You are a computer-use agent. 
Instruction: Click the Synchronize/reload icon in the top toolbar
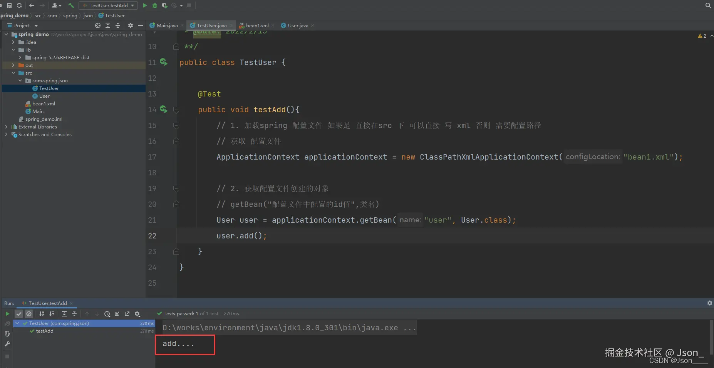[19, 5]
